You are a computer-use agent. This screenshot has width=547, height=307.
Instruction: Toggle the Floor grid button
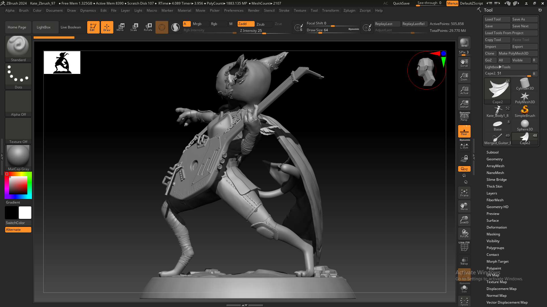point(464,131)
